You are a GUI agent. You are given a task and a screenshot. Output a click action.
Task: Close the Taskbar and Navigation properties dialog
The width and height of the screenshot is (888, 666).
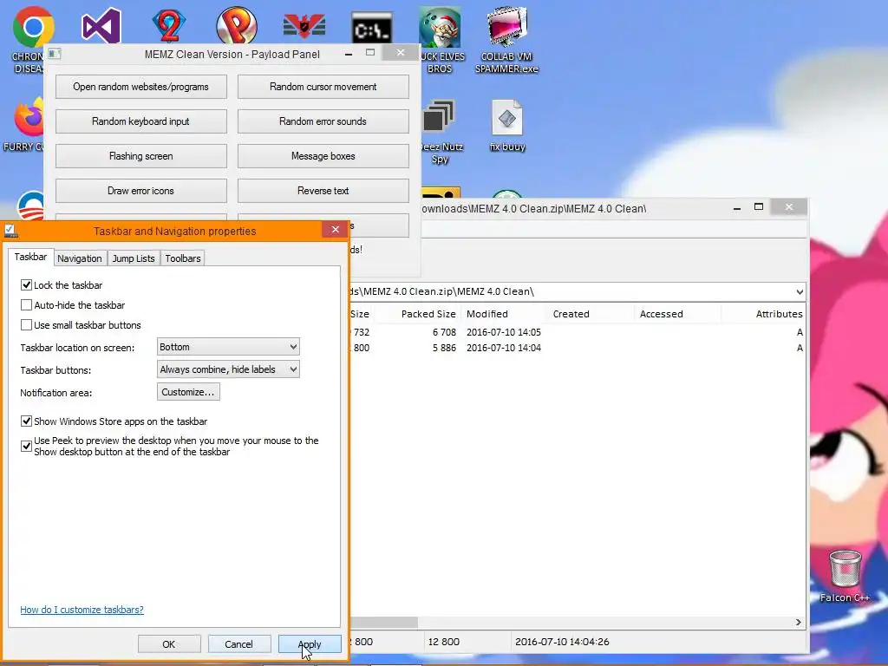336,229
